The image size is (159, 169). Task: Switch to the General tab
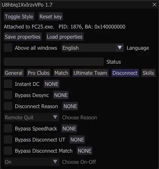[x=14, y=73]
